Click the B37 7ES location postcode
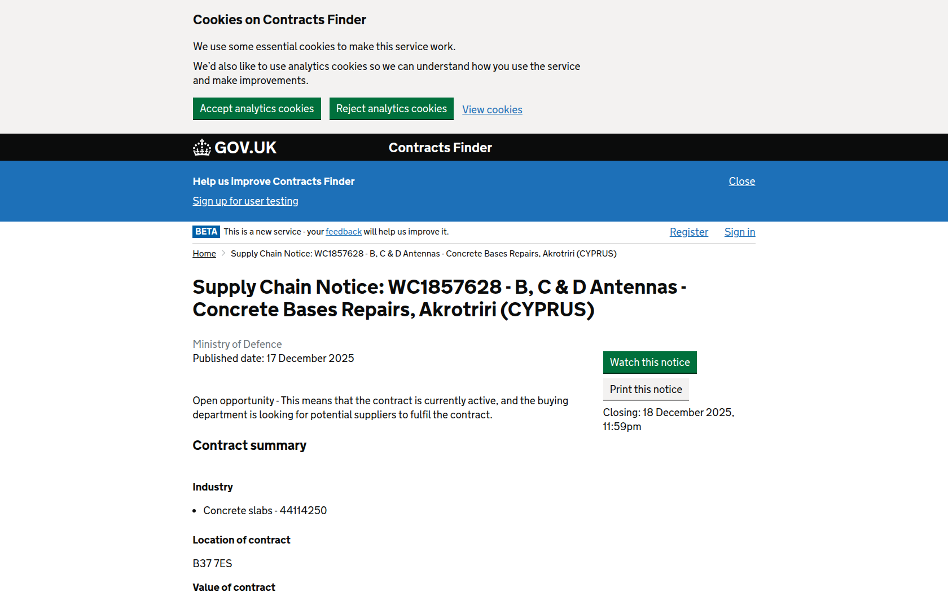The width and height of the screenshot is (948, 592). click(x=212, y=564)
